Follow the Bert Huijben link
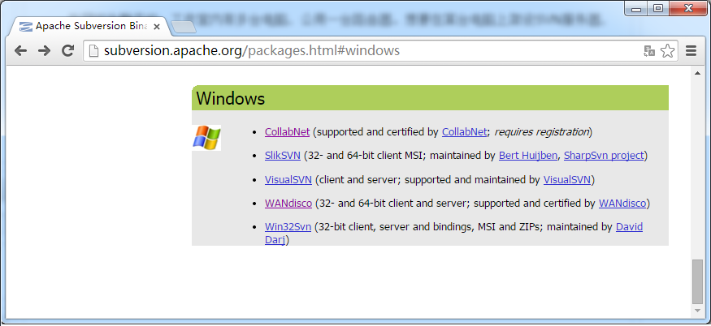 click(528, 156)
